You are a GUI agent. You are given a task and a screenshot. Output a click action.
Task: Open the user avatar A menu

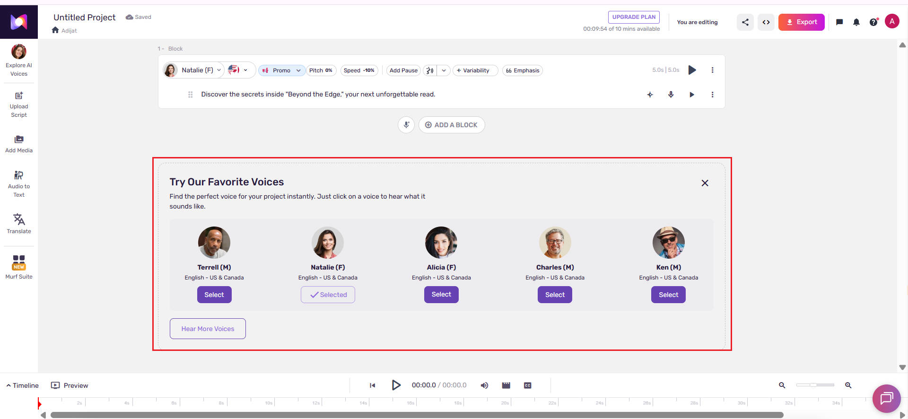892,21
